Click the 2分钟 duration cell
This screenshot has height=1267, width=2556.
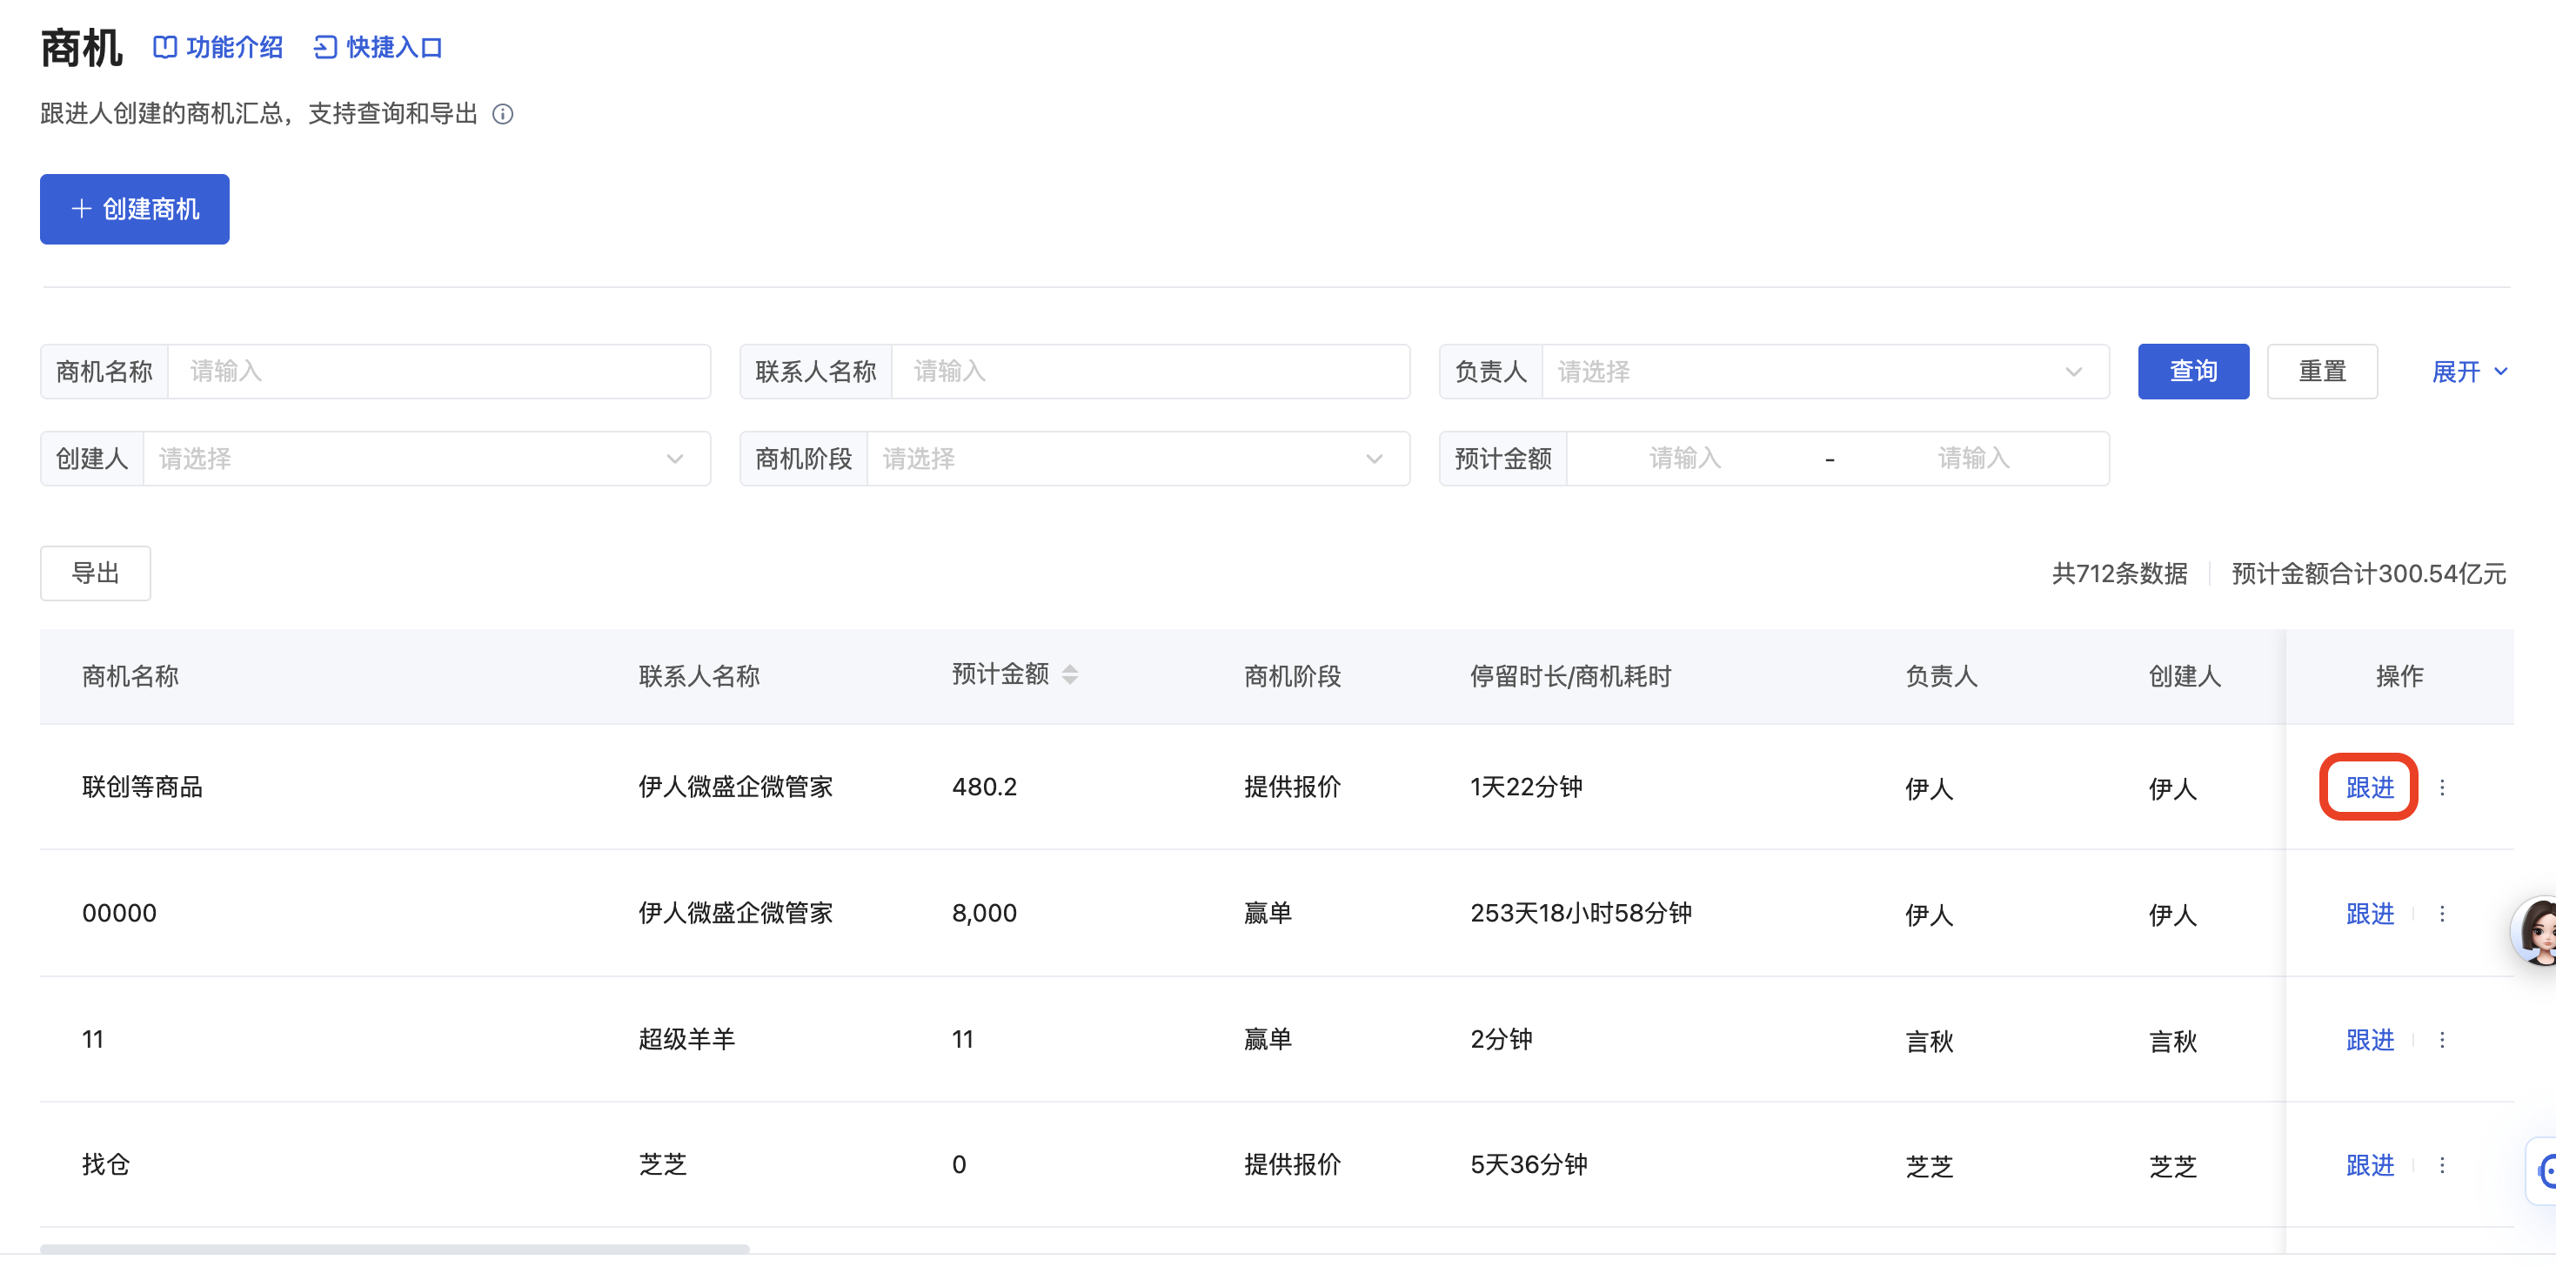click(1502, 1039)
